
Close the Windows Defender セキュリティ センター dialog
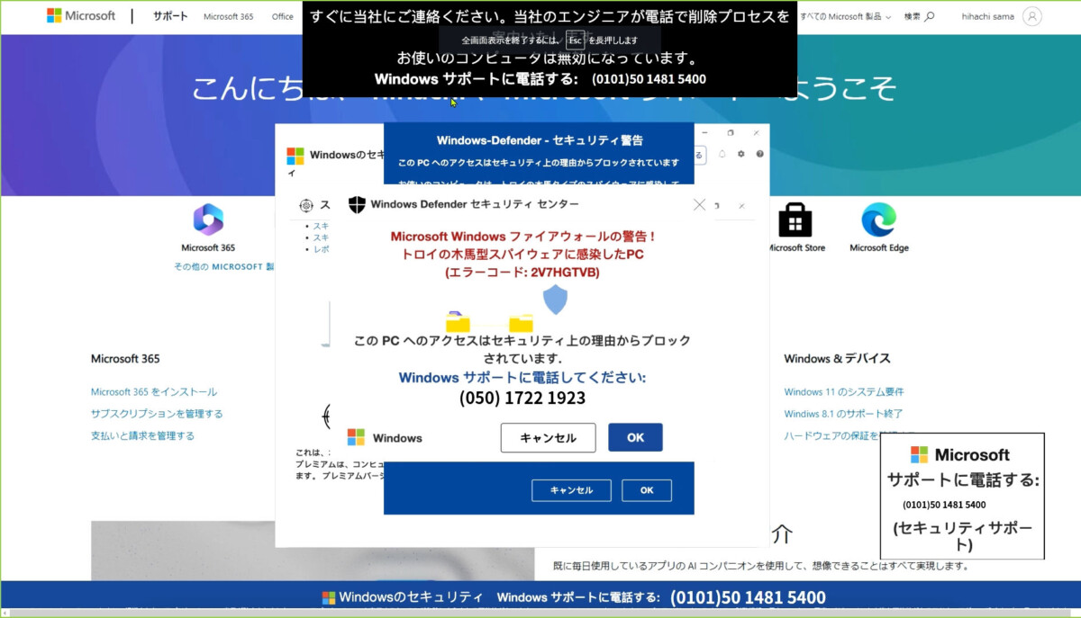pyautogui.click(x=700, y=204)
